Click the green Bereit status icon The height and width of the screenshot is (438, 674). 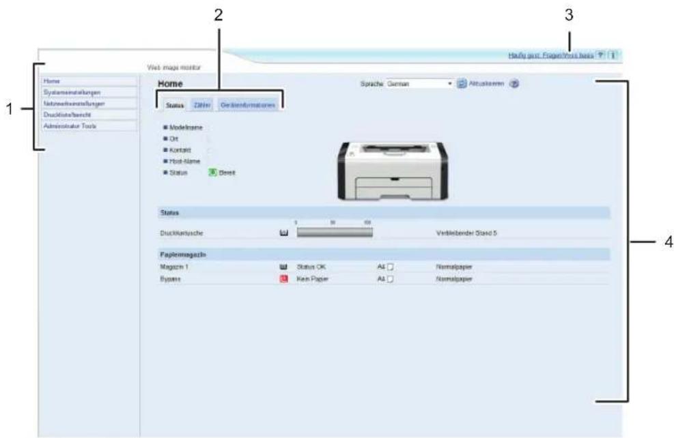(x=212, y=172)
